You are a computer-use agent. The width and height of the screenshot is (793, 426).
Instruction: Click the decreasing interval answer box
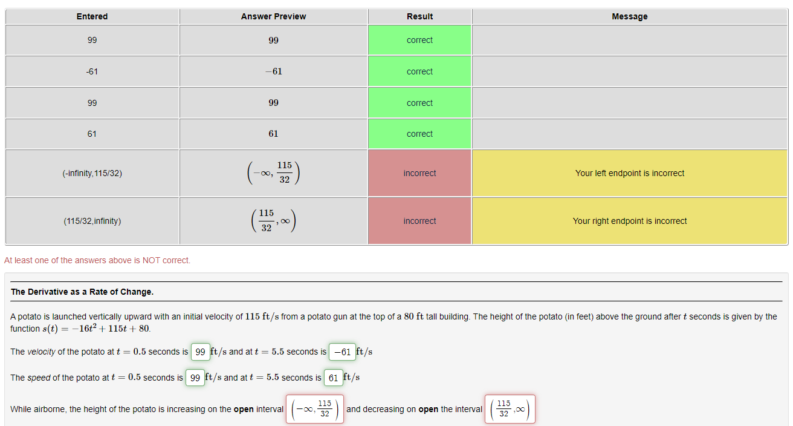[x=510, y=408]
